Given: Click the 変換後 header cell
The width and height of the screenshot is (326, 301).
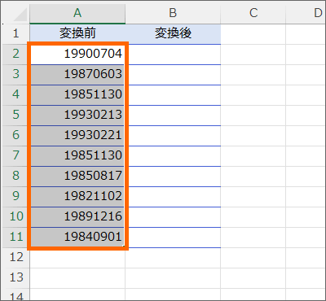Looking at the screenshot, I should [x=173, y=34].
